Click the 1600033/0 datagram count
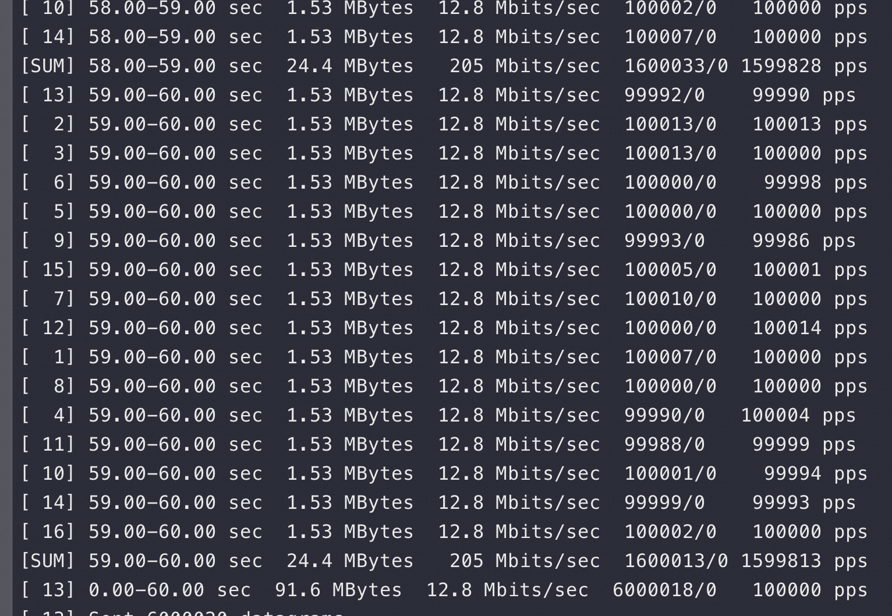The height and width of the screenshot is (616, 892). point(676,66)
